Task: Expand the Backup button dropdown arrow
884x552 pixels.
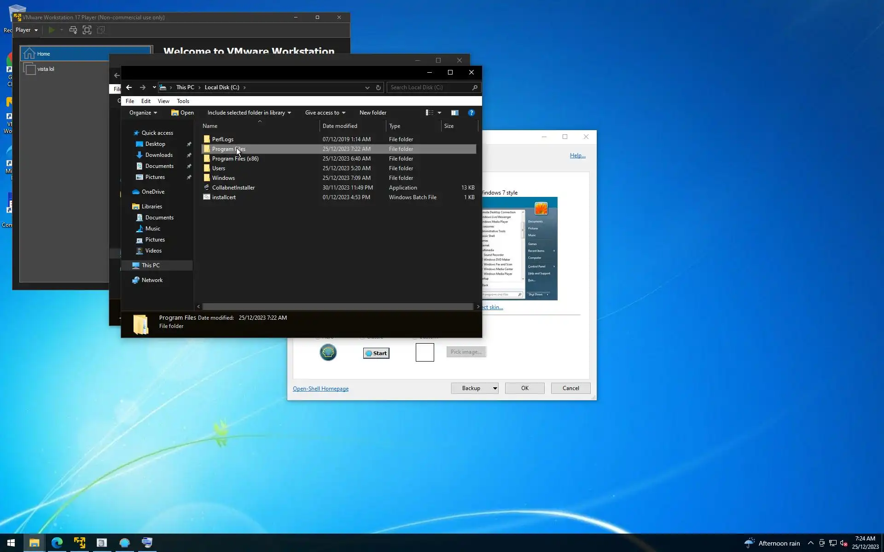Action: 495,388
